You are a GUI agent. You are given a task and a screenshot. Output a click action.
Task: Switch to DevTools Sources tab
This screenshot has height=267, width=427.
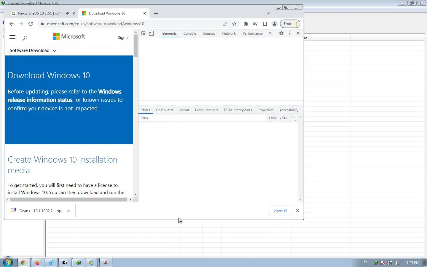[x=209, y=34]
